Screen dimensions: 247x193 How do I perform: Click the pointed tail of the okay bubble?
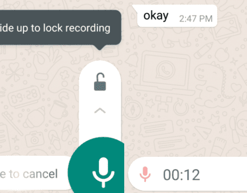coord(135,8)
